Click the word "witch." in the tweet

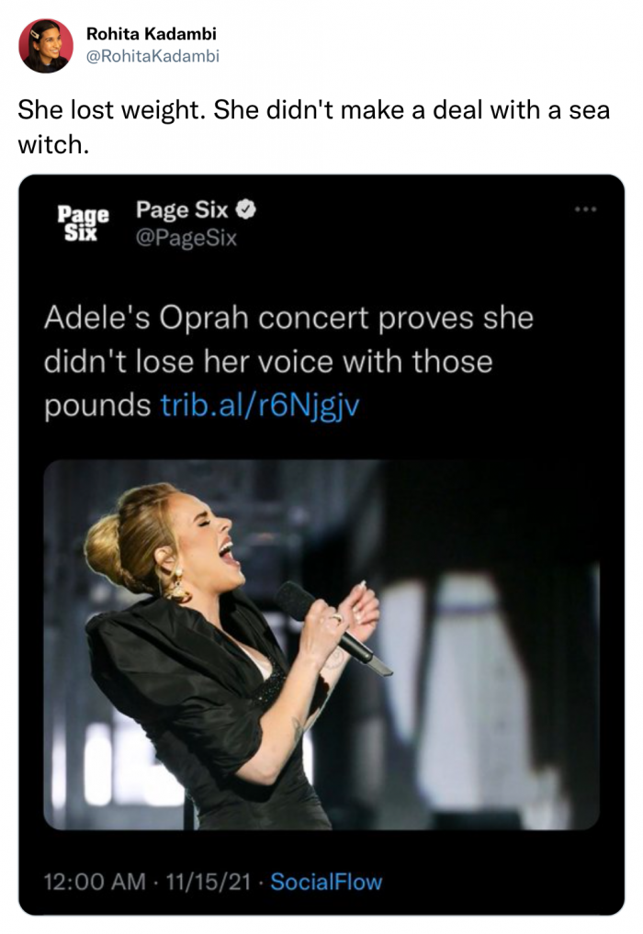pos(51,145)
